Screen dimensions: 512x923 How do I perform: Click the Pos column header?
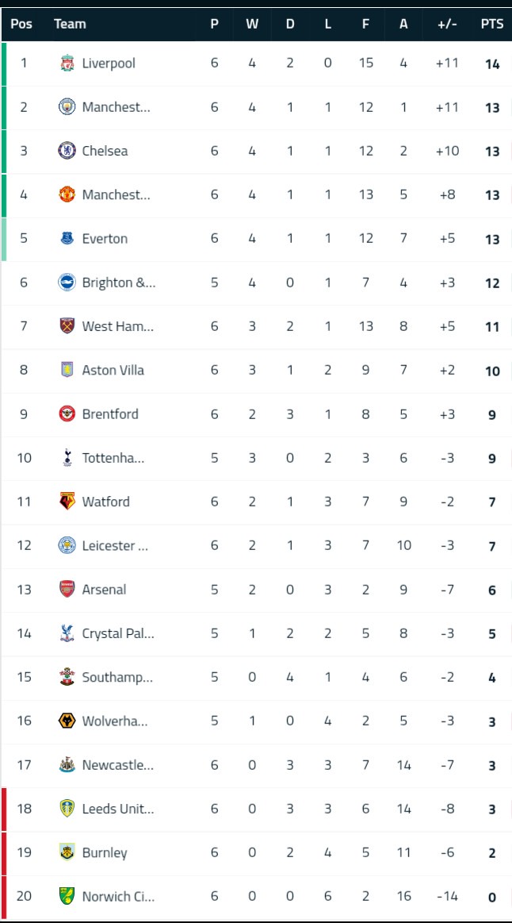[21, 24]
